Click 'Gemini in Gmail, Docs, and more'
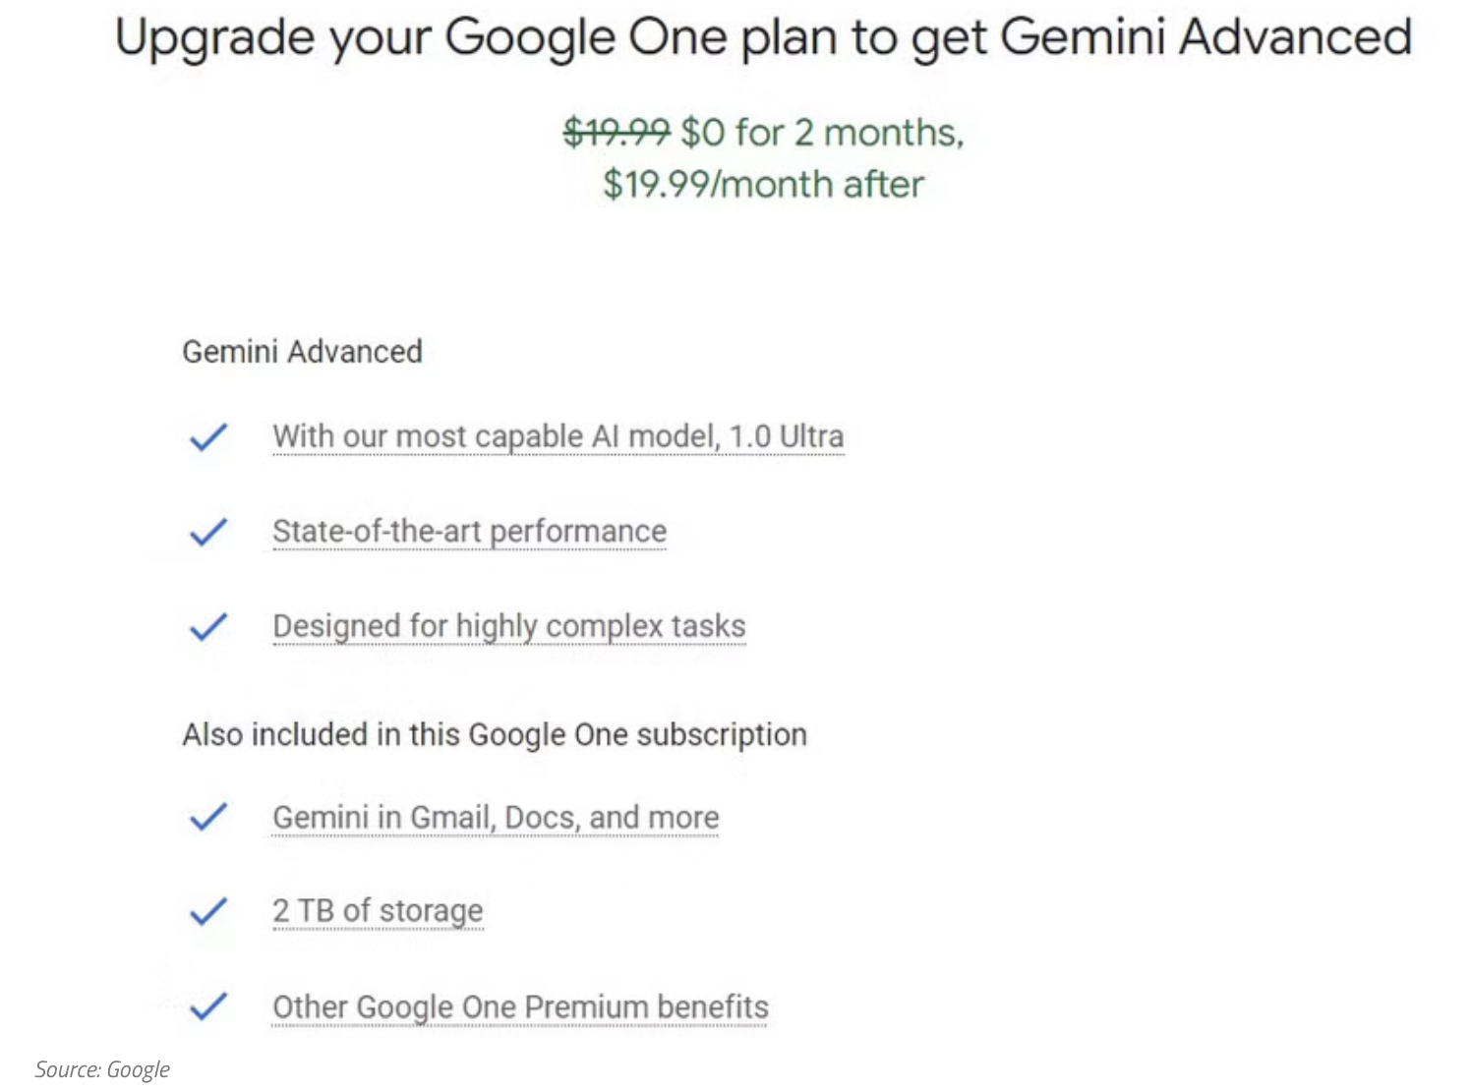This screenshot has width=1469, height=1091. tap(496, 817)
